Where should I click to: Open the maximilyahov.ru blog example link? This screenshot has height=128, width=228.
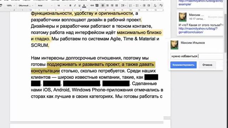click(201, 2)
